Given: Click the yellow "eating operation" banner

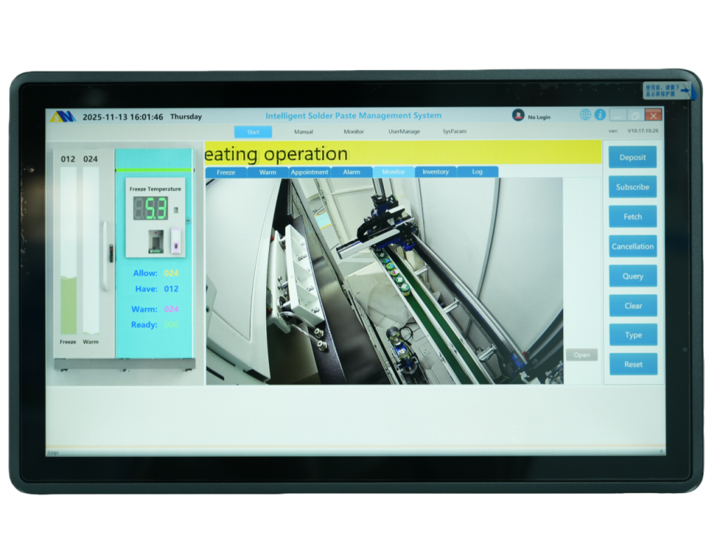Looking at the screenshot, I should tap(403, 153).
